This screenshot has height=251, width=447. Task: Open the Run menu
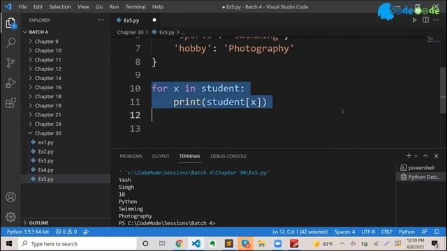(114, 7)
